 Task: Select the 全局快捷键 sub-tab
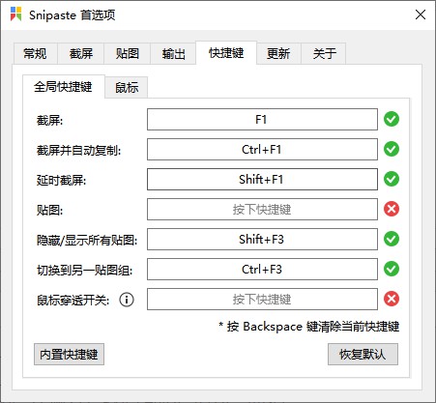click(64, 87)
